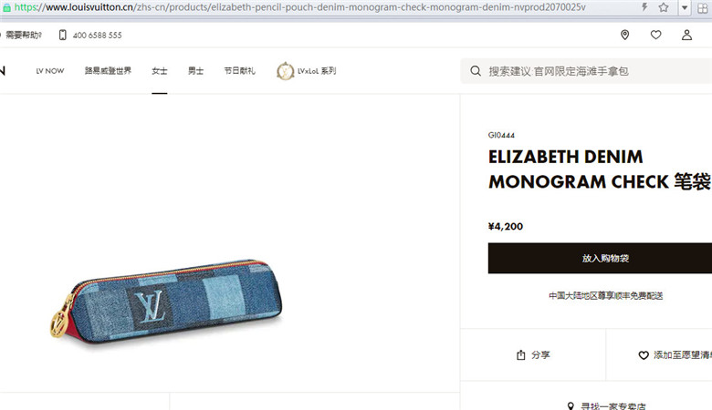Viewport: 712px width, 410px height.
Task: Open the LVxLoL 系列 link
Action: click(x=307, y=71)
